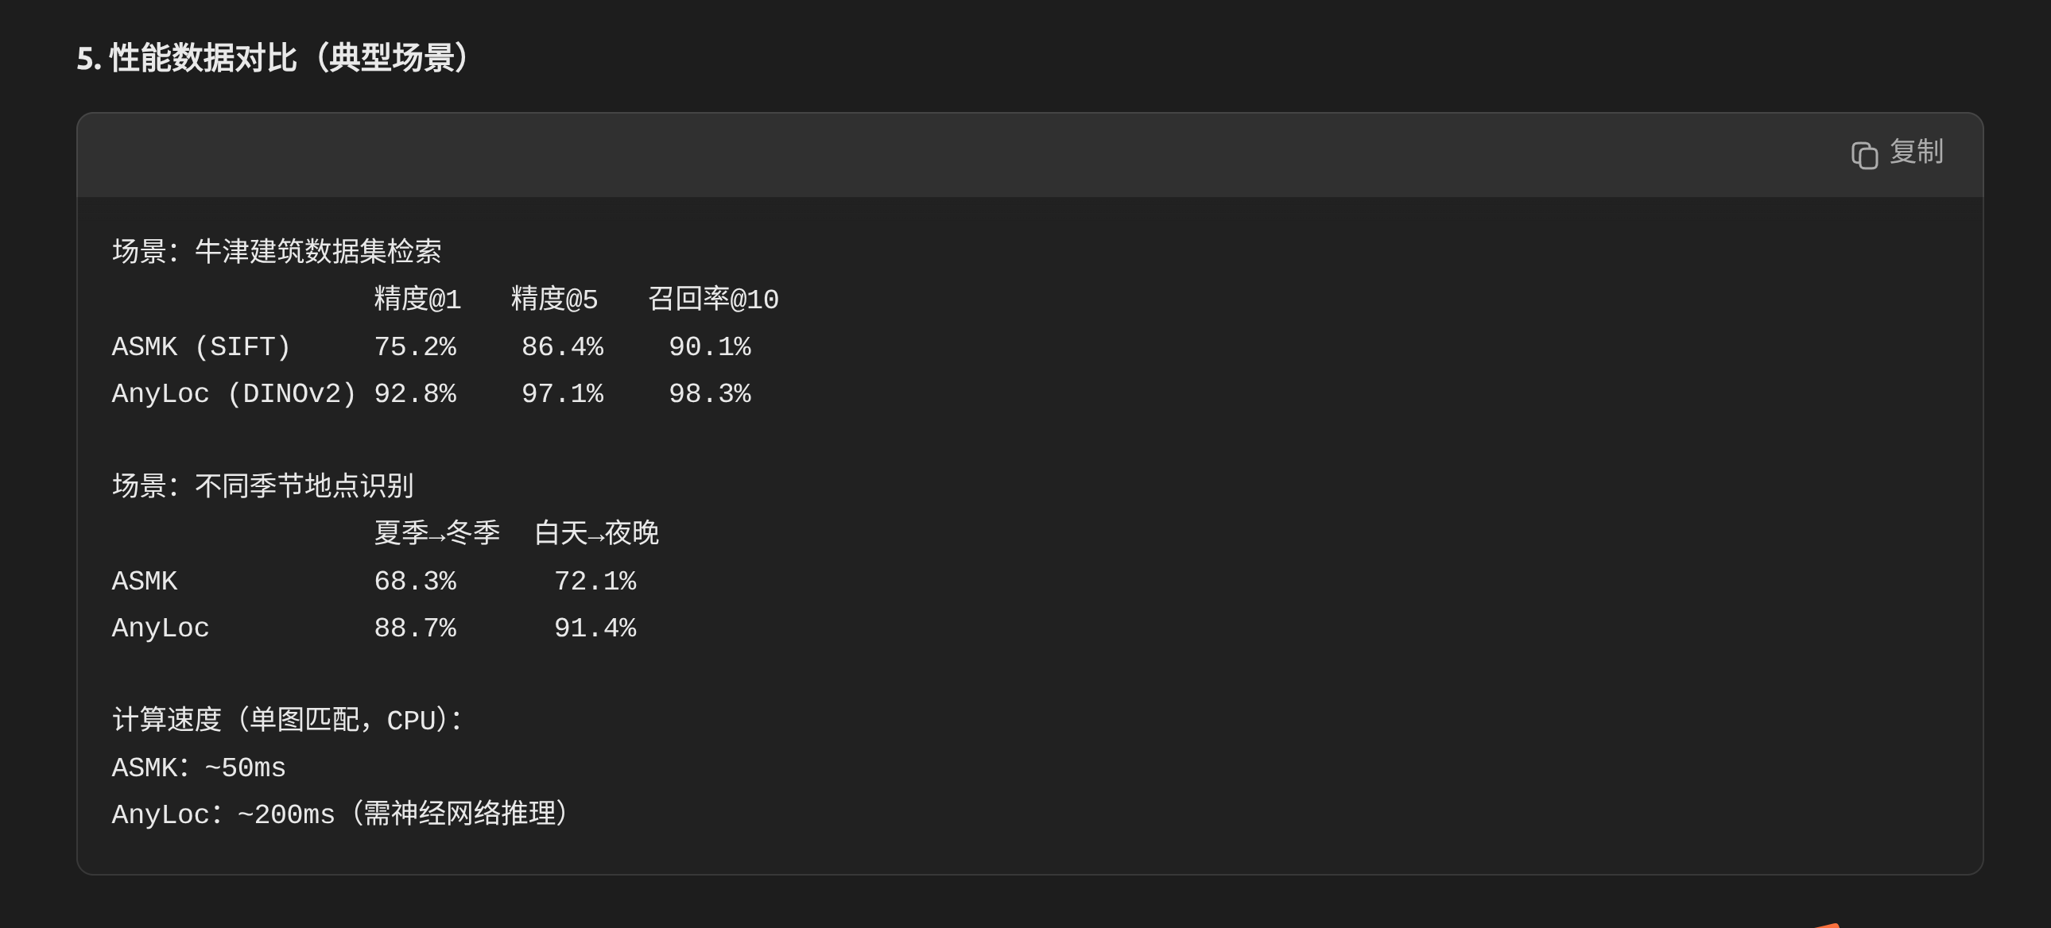Click the orange element at the bottom right corner

(1828, 925)
